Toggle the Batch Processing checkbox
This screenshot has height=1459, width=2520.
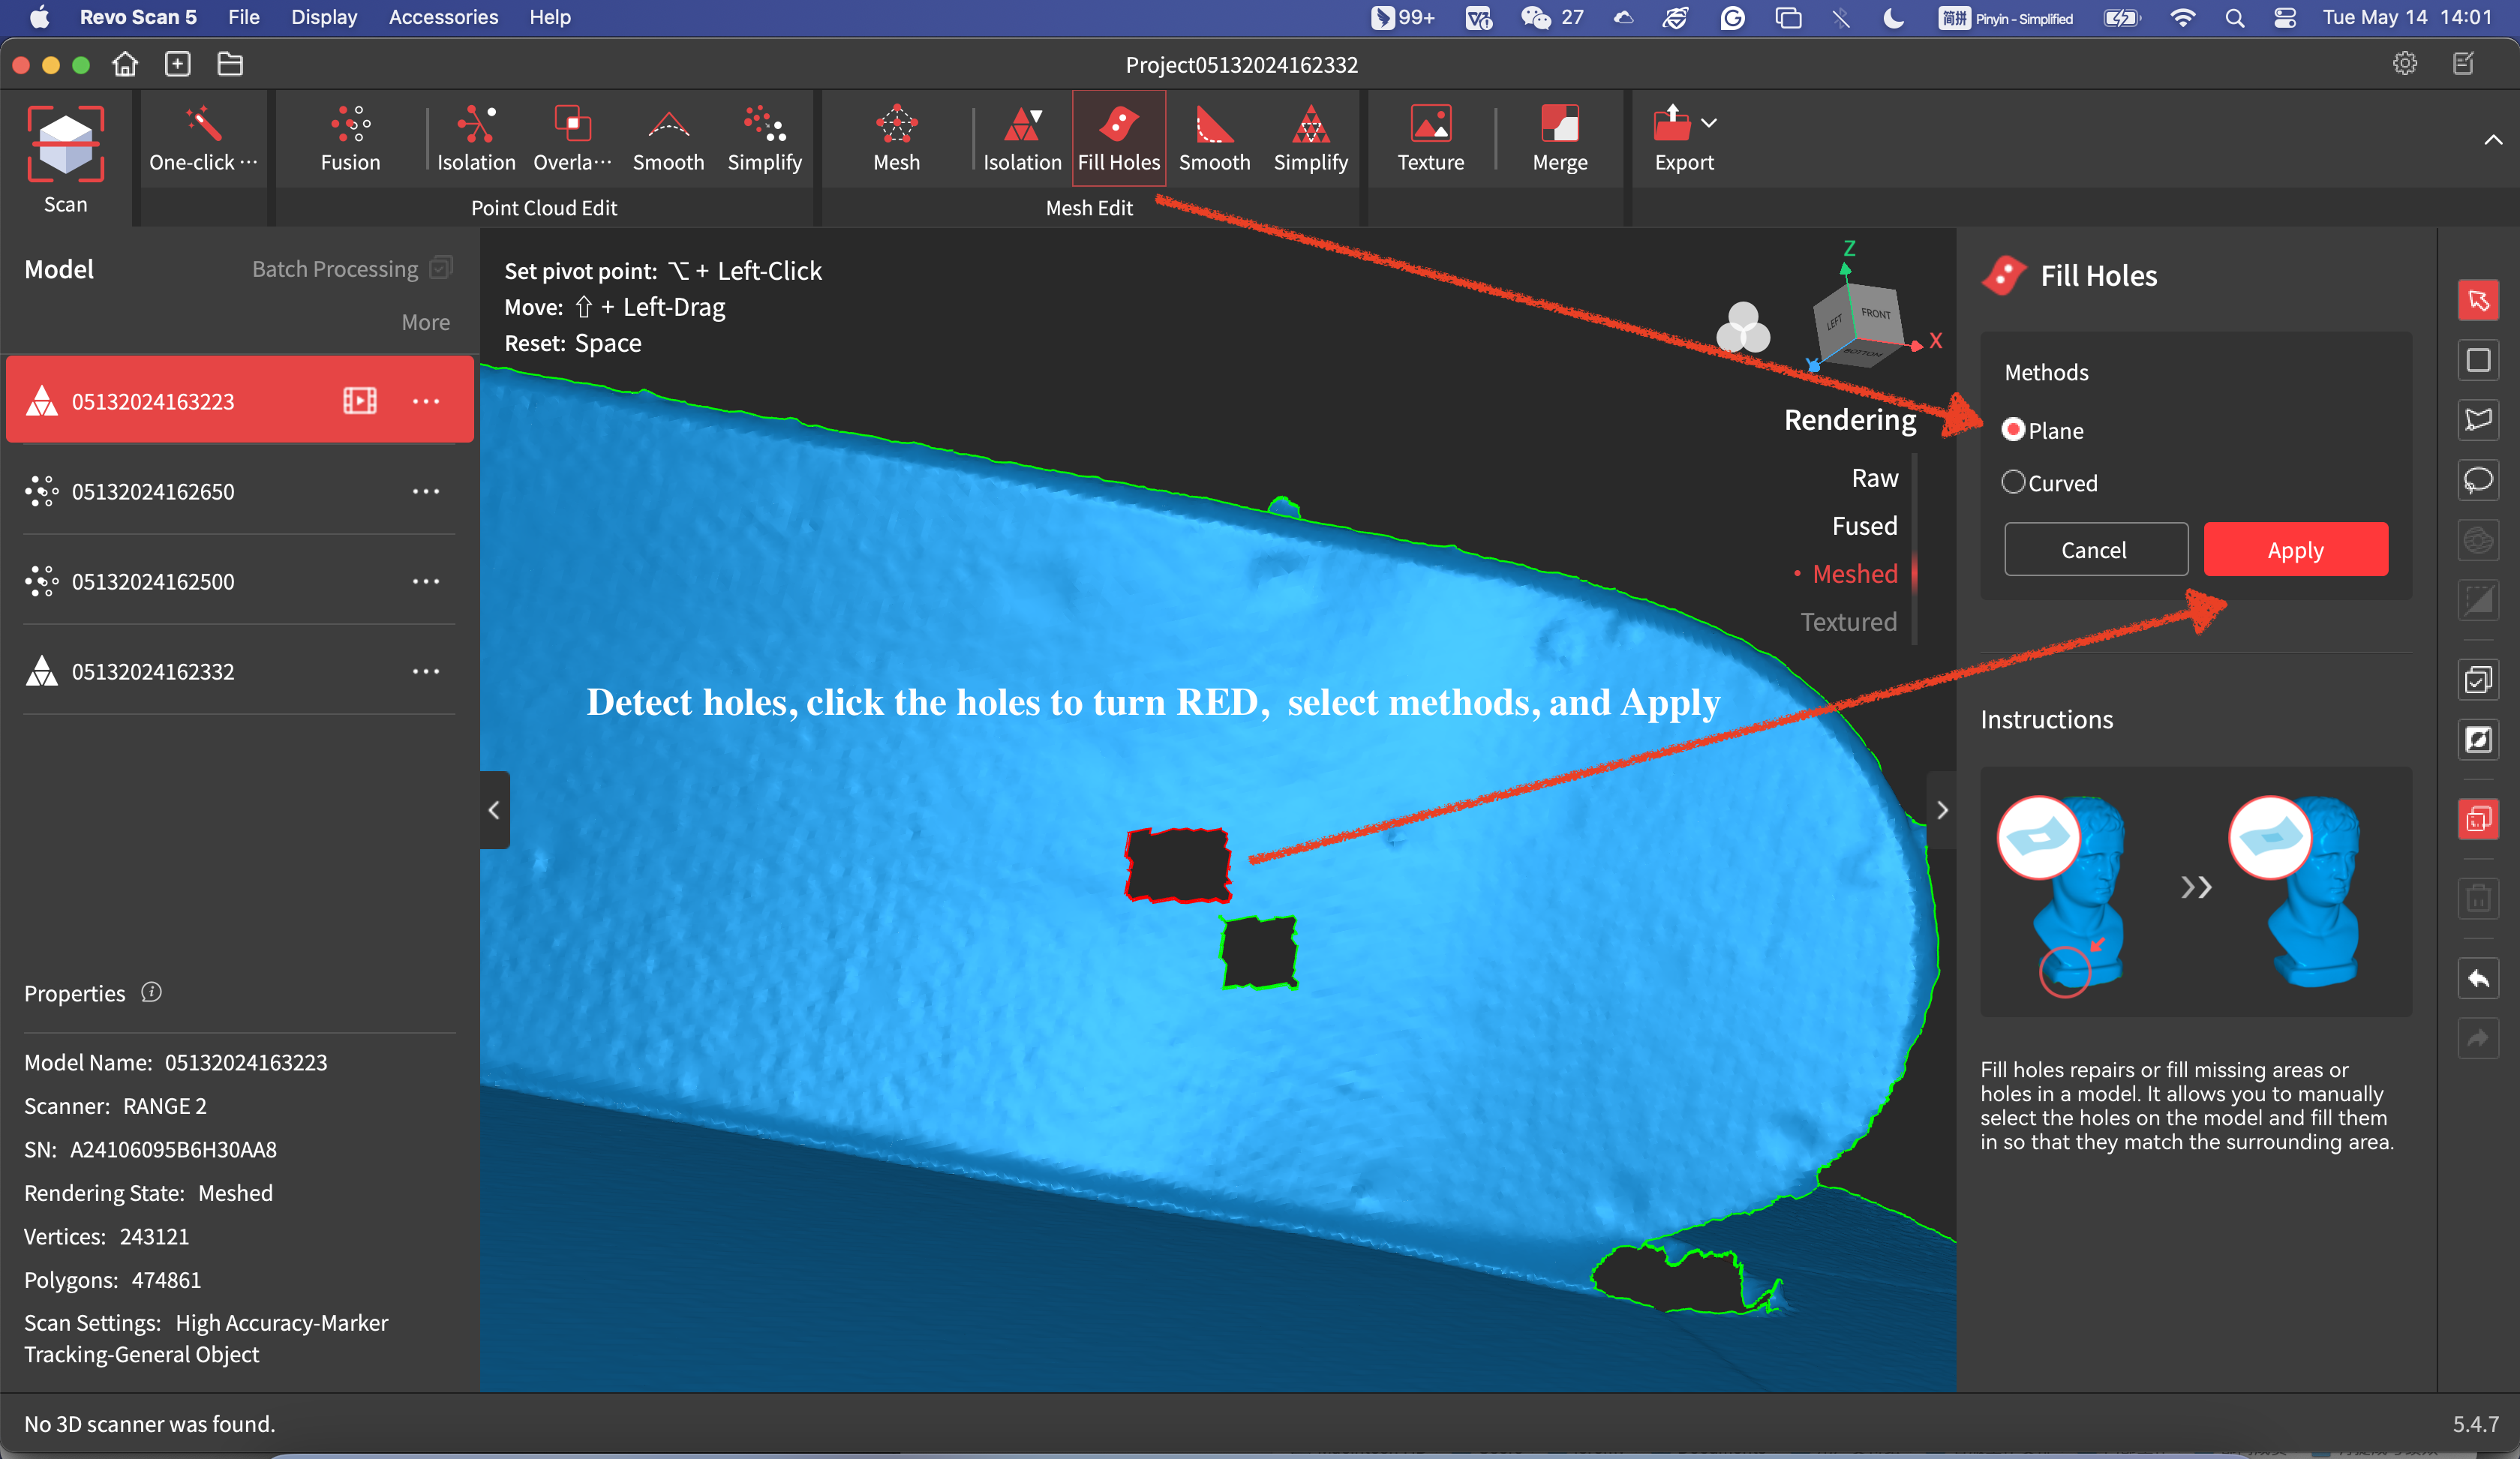[x=440, y=267]
